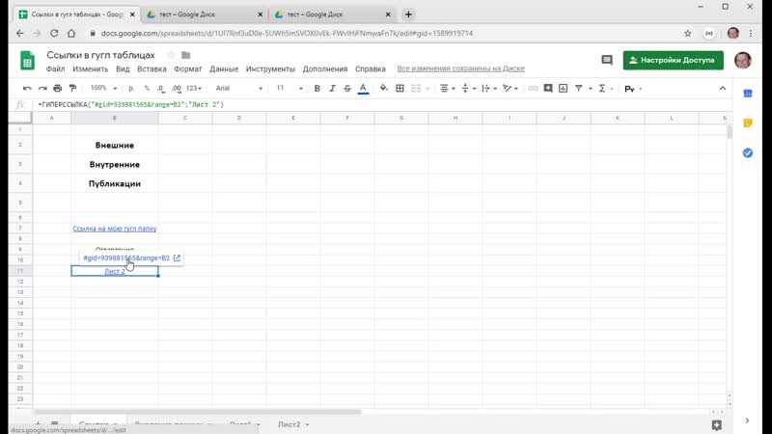Open the Файл menu
The width and height of the screenshot is (772, 434).
(x=56, y=68)
